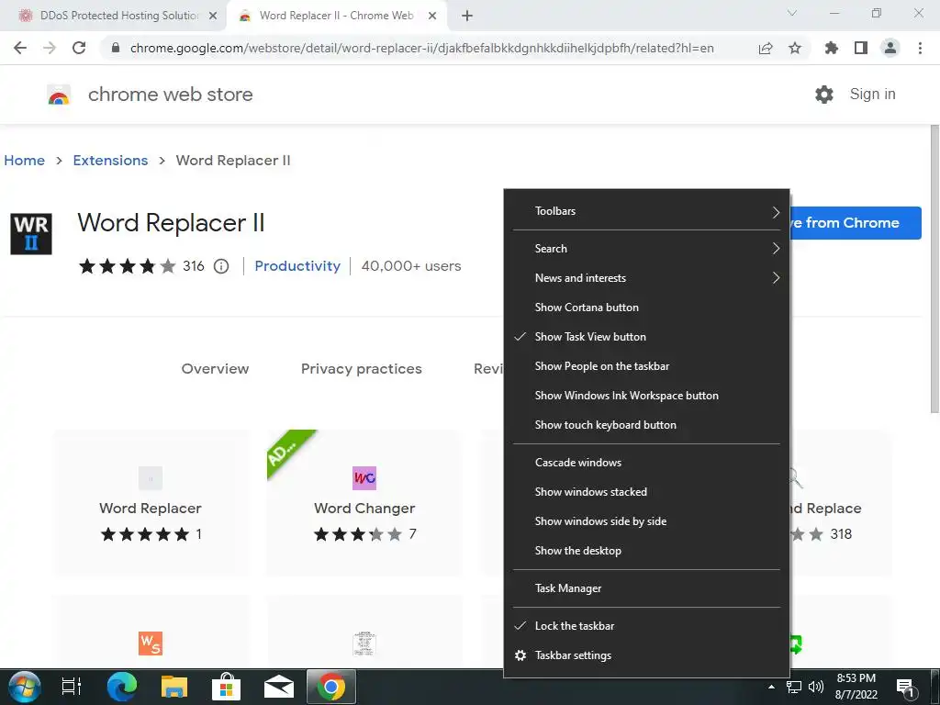Open the Mail app from the taskbar

(x=279, y=687)
